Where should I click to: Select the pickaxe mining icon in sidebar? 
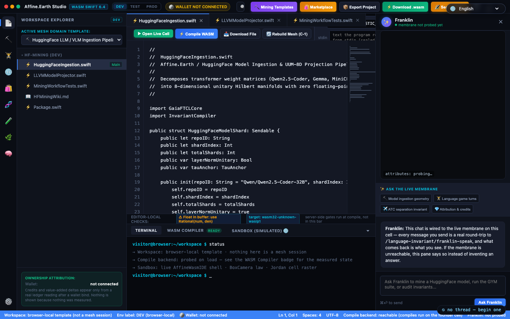(8, 39)
